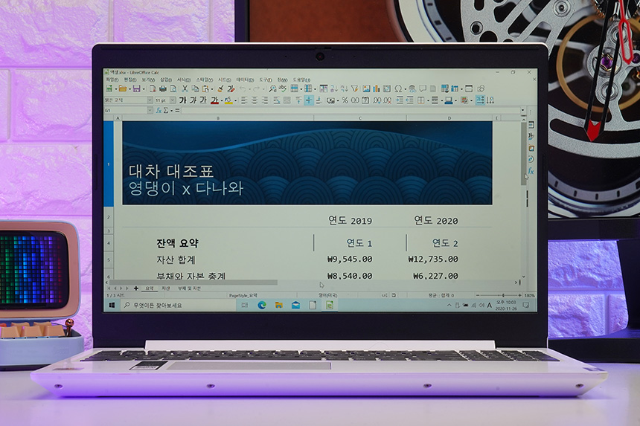Screen dimensions: 640x426
Task: Click the formula input line
Action: pos(351,110)
